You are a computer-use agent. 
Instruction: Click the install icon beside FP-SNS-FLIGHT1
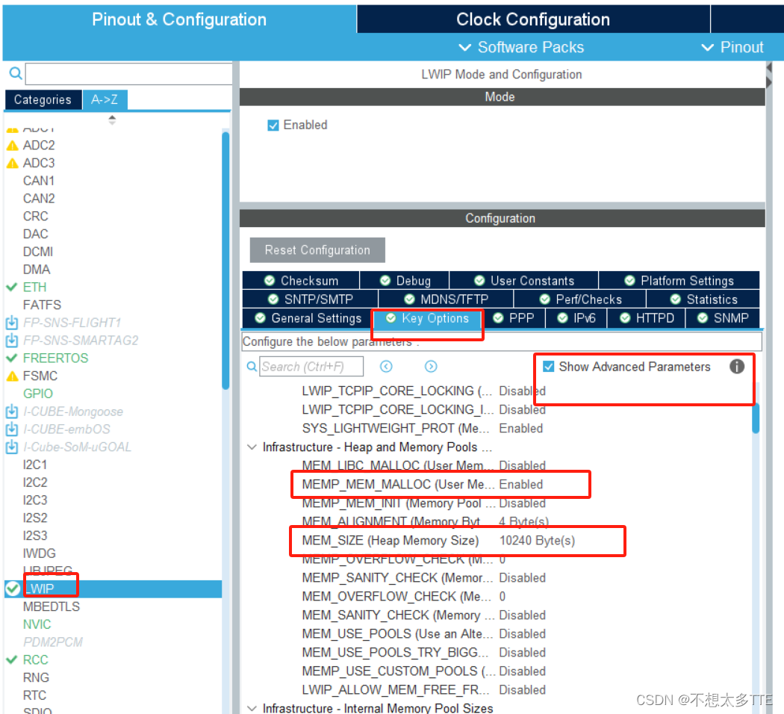[x=12, y=322]
